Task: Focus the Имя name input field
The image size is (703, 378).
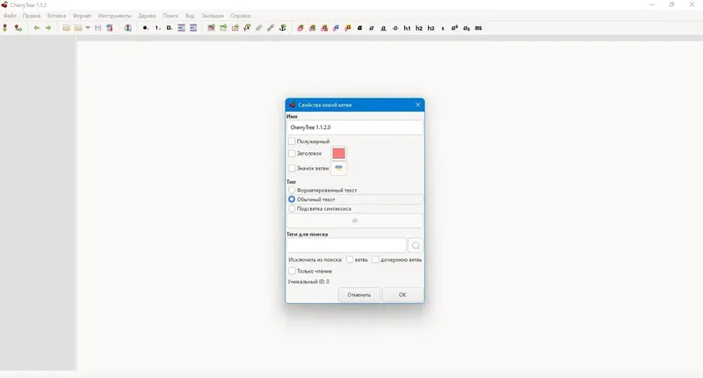Action: pos(355,127)
